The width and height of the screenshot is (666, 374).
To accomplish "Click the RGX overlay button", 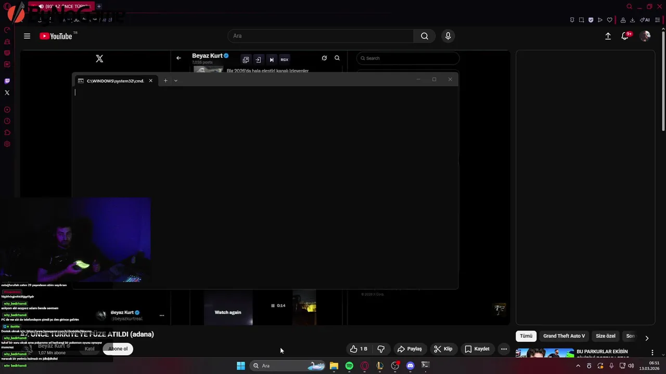I will coord(284,59).
